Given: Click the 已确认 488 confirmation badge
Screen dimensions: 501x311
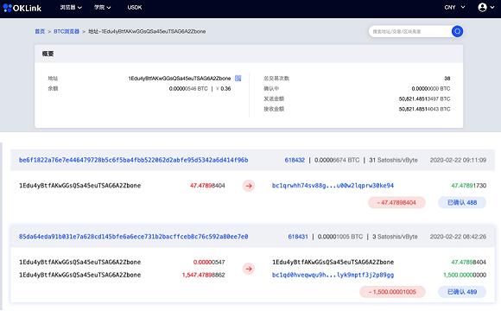Looking at the screenshot, I should (x=462, y=203).
